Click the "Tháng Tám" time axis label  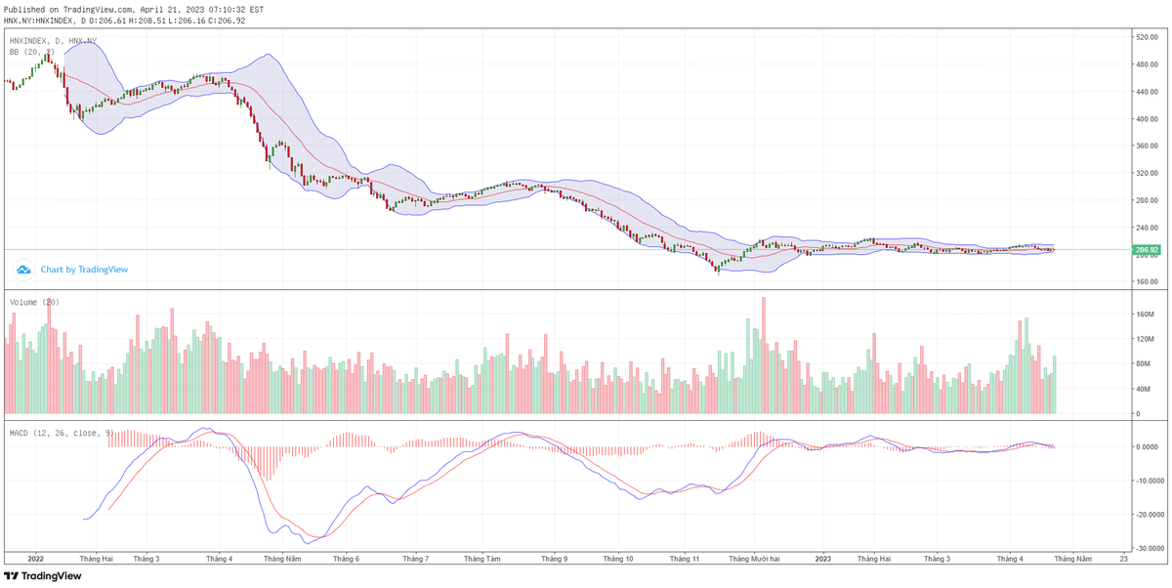[481, 560]
